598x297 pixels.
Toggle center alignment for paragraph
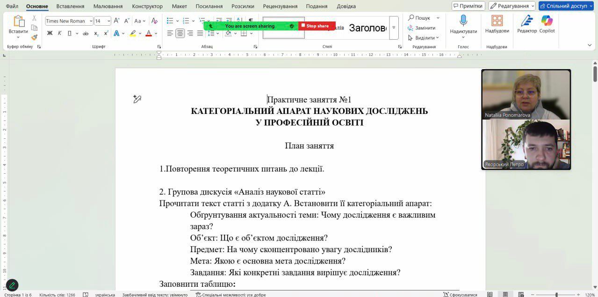pos(180,33)
